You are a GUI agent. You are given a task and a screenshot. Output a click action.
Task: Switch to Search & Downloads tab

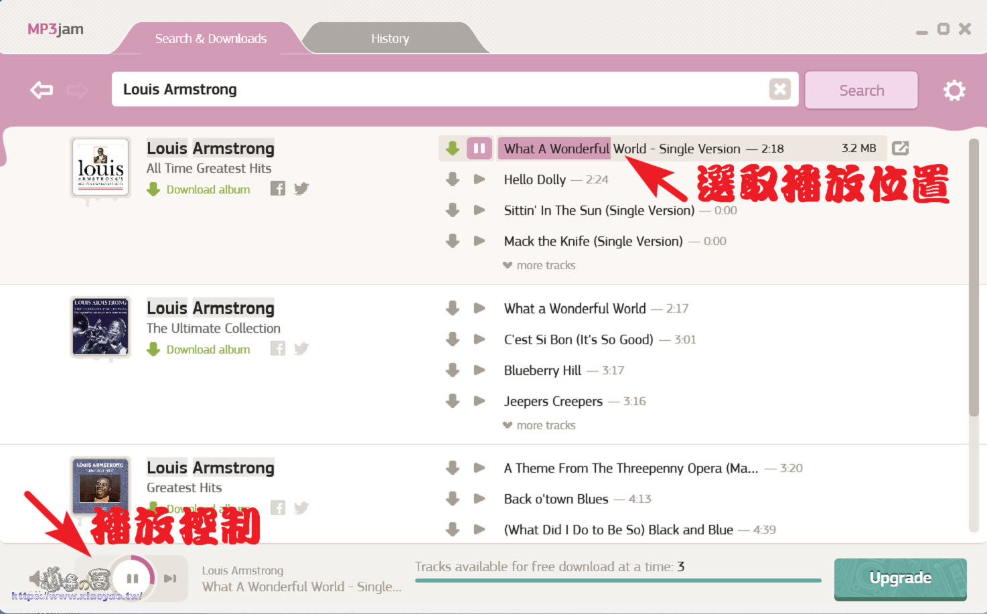coord(211,38)
